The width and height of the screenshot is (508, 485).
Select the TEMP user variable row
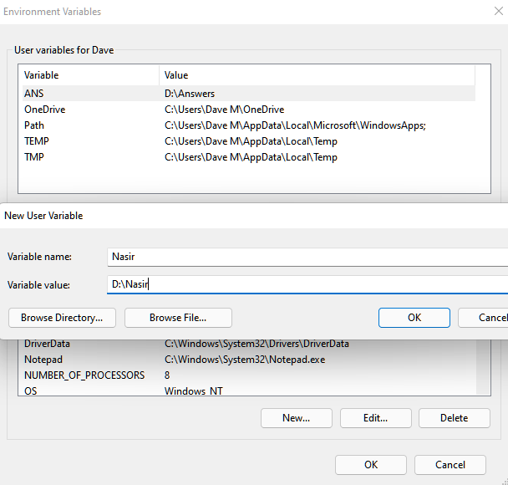249,141
